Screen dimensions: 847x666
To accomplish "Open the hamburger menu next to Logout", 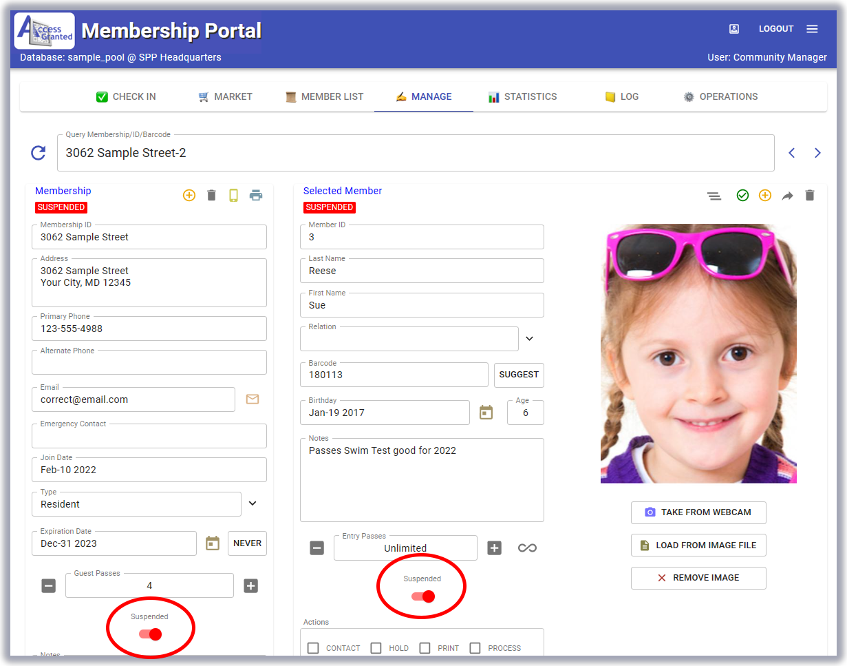I will [x=812, y=29].
